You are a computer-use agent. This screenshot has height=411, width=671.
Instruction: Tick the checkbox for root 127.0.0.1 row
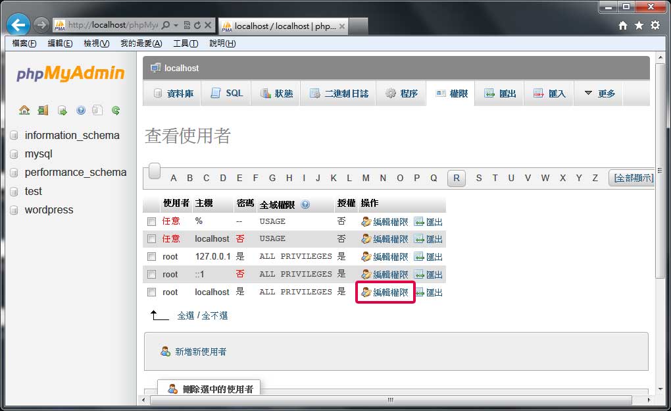[x=152, y=257]
